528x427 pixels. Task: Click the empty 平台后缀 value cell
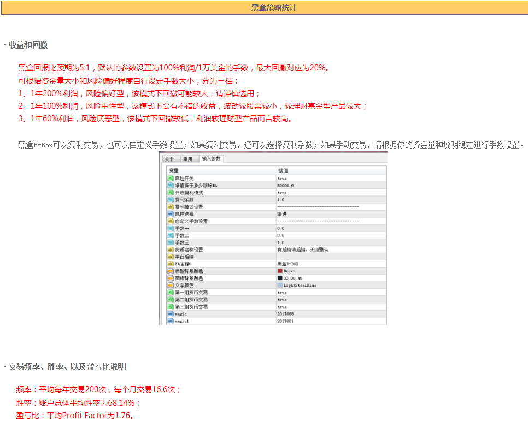coord(331,257)
